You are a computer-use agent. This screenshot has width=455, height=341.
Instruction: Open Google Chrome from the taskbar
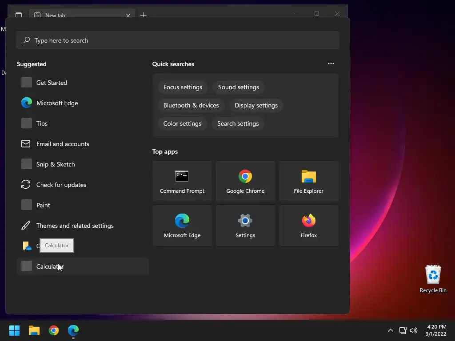click(x=54, y=330)
